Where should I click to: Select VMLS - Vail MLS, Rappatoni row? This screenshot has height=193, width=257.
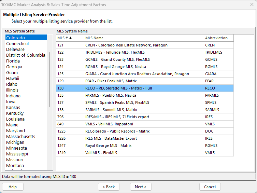(x=145, y=124)
